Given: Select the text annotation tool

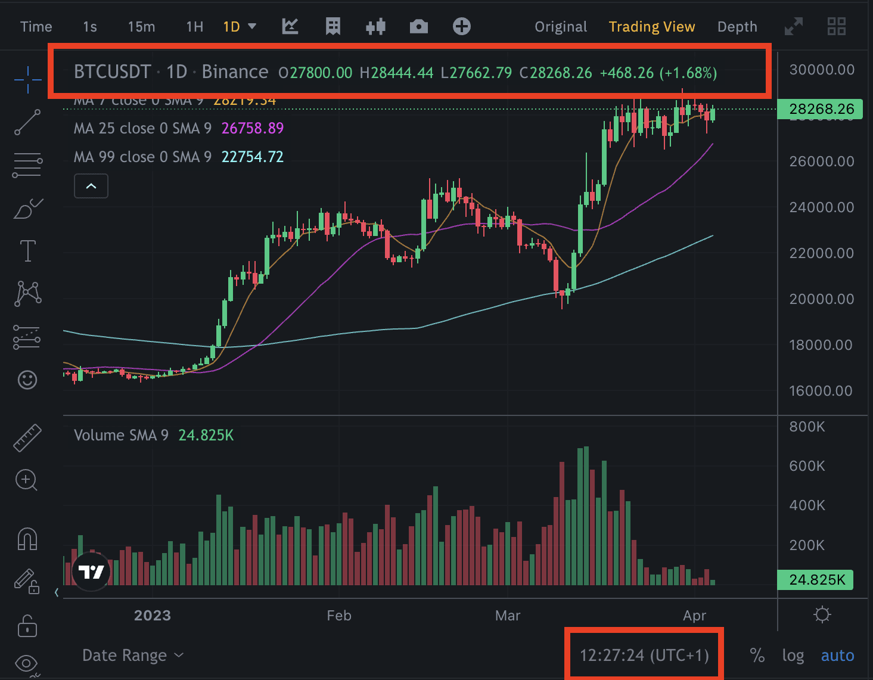Looking at the screenshot, I should pos(27,251).
